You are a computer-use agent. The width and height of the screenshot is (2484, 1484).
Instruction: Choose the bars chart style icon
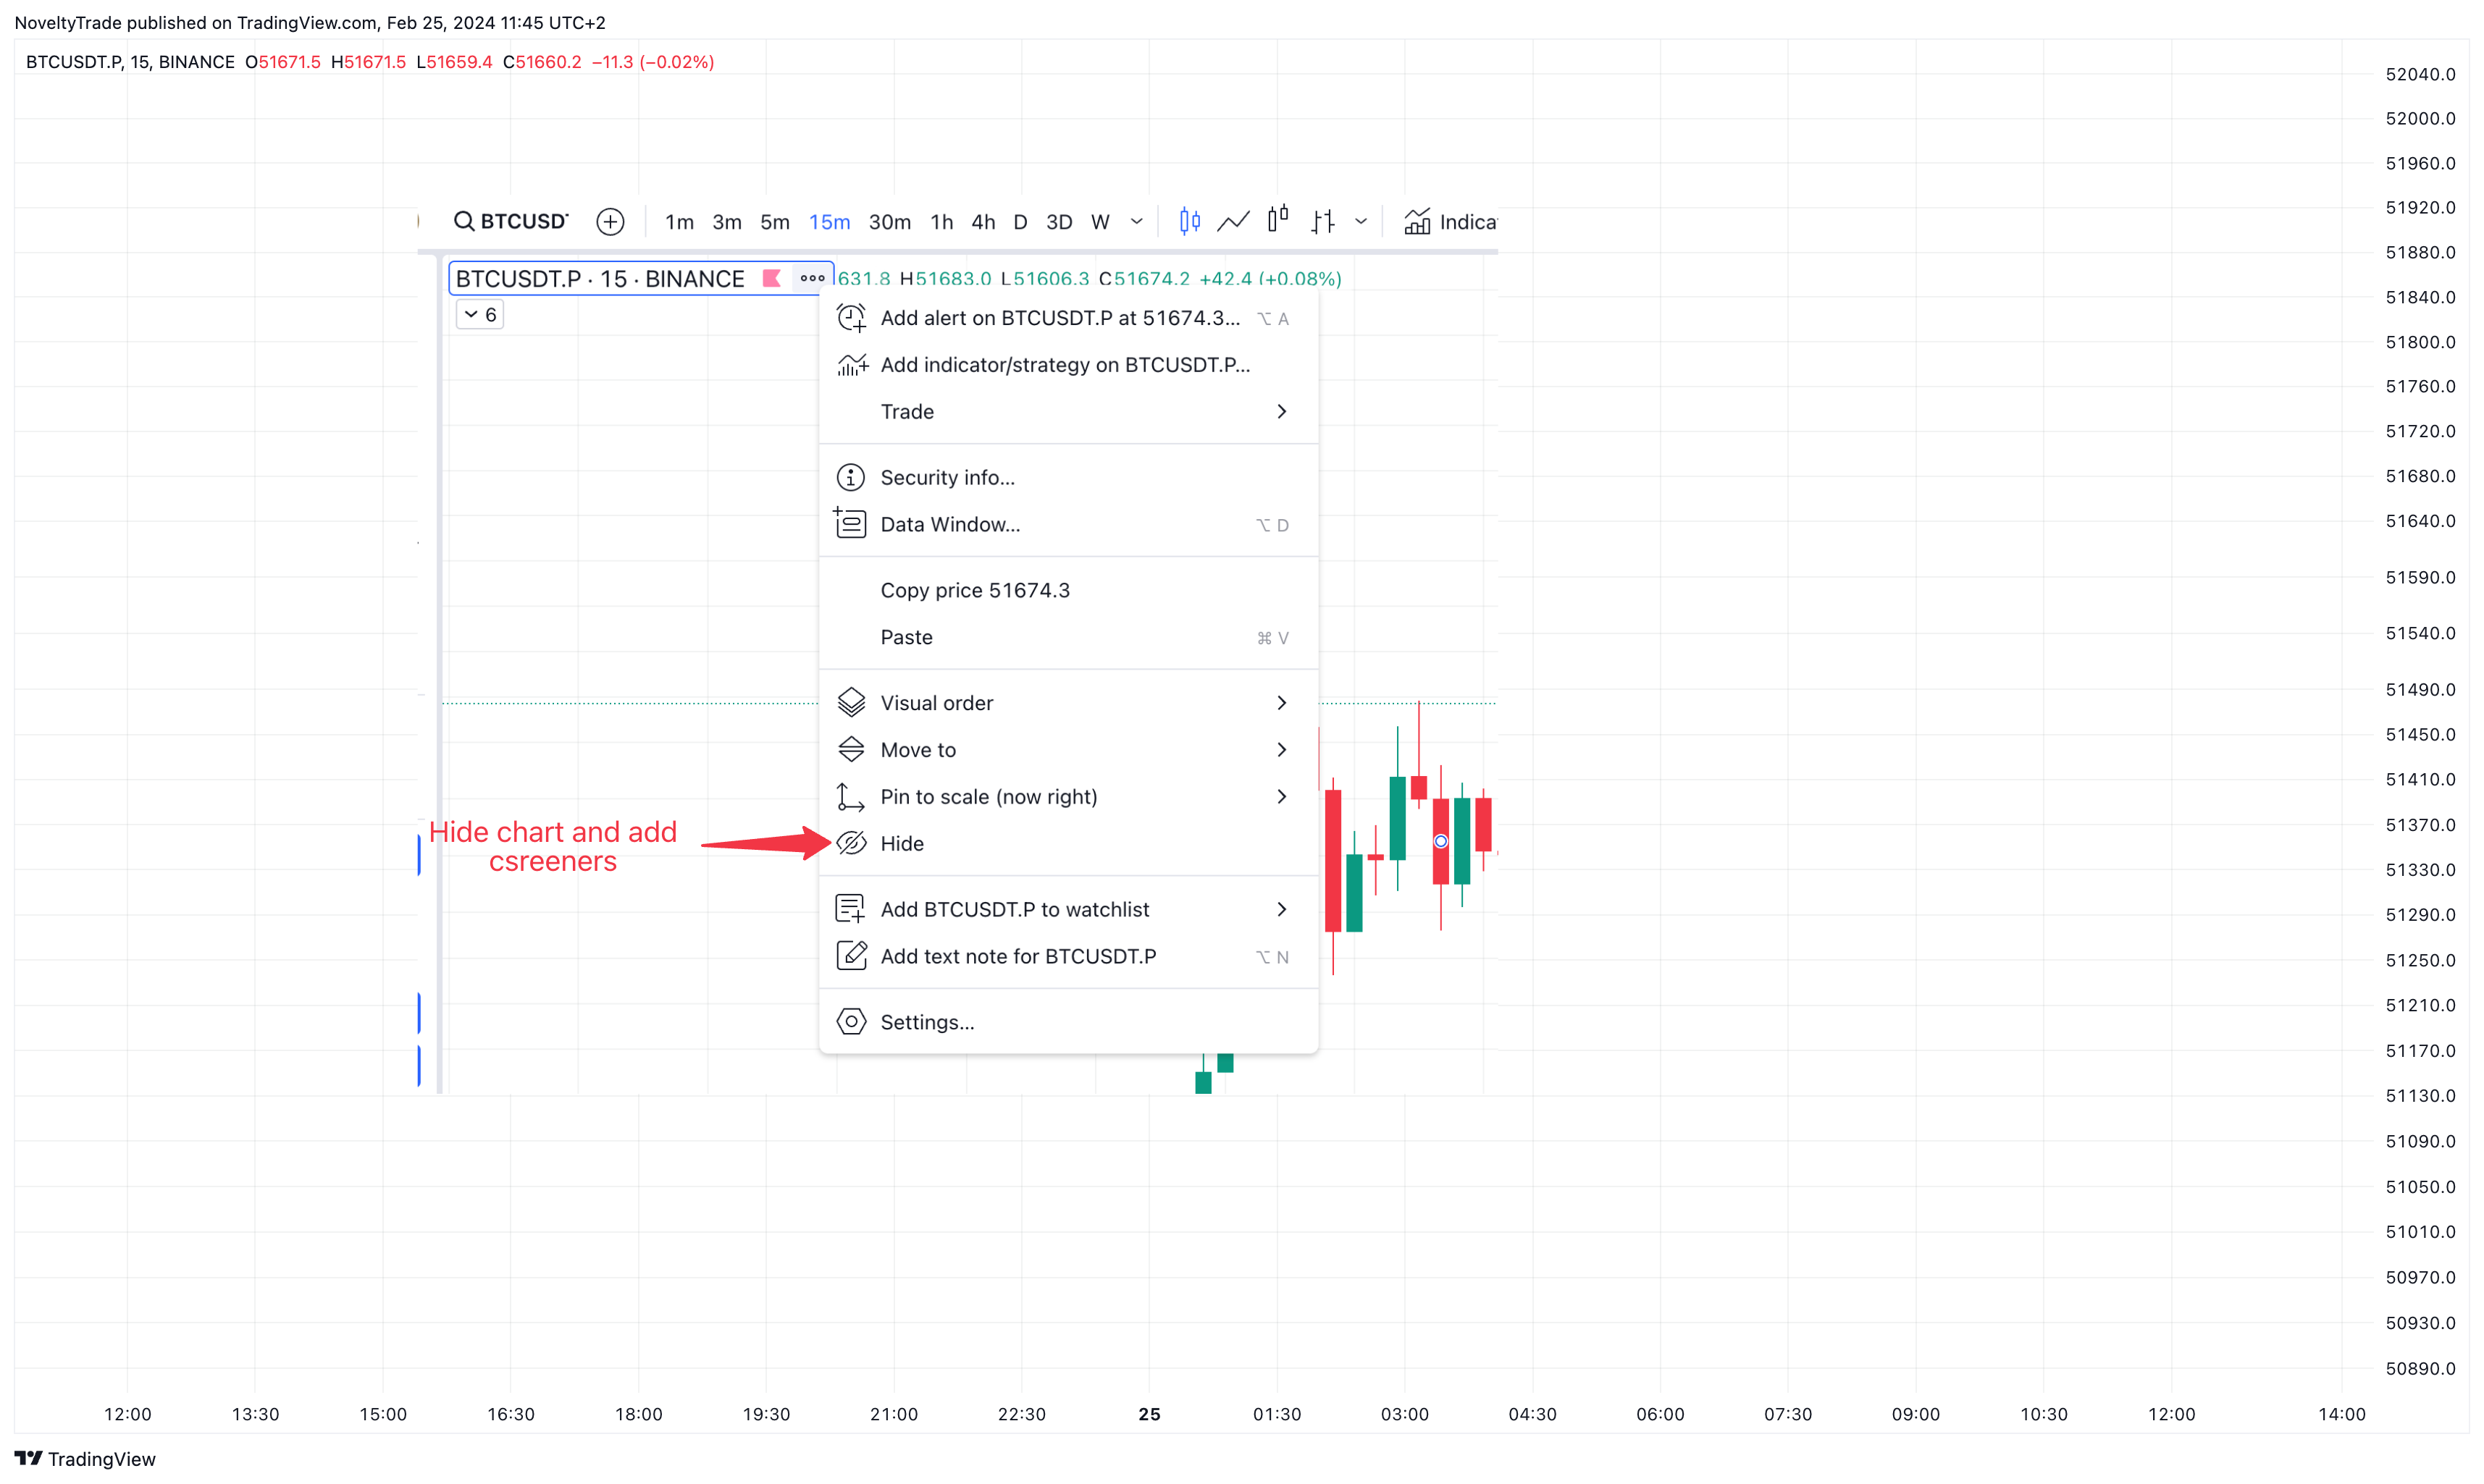pyautogui.click(x=1322, y=221)
